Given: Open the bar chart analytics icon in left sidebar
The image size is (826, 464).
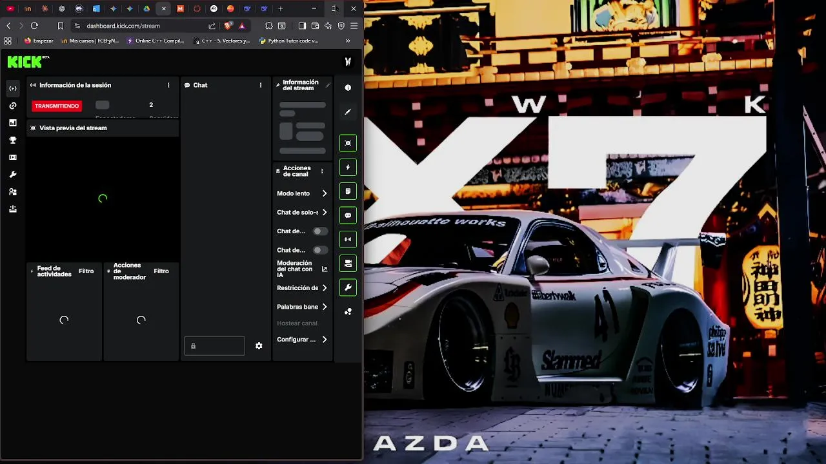Looking at the screenshot, I should click(13, 123).
